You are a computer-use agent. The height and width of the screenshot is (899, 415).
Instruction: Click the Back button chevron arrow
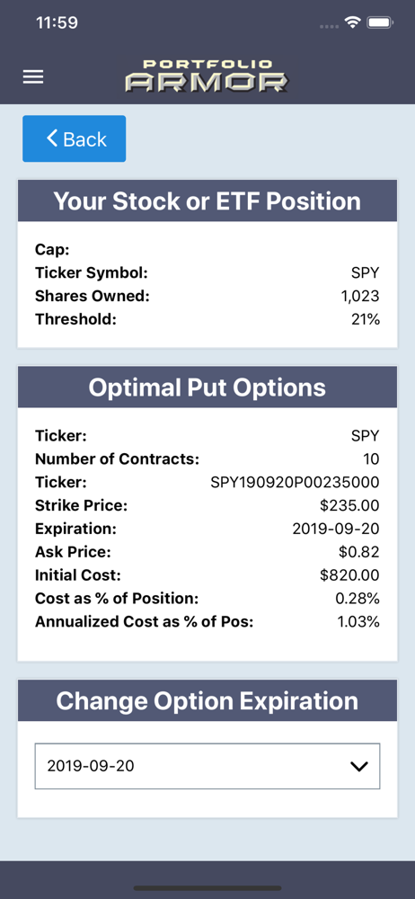52,138
